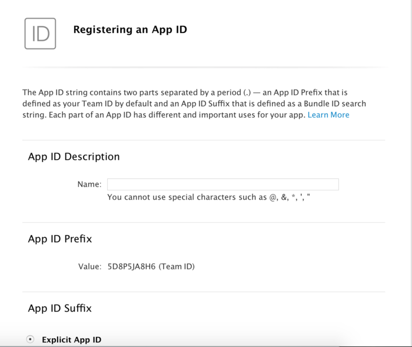The width and height of the screenshot is (412, 347).
Task: Open the Learn More link
Action: (328, 115)
